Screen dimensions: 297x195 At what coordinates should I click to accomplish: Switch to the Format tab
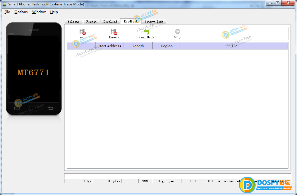tap(91, 22)
